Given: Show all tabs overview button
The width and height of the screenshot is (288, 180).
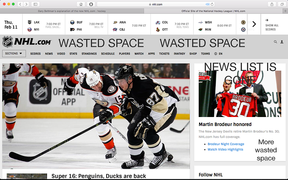Looking at the screenshot, I should coord(282,4).
